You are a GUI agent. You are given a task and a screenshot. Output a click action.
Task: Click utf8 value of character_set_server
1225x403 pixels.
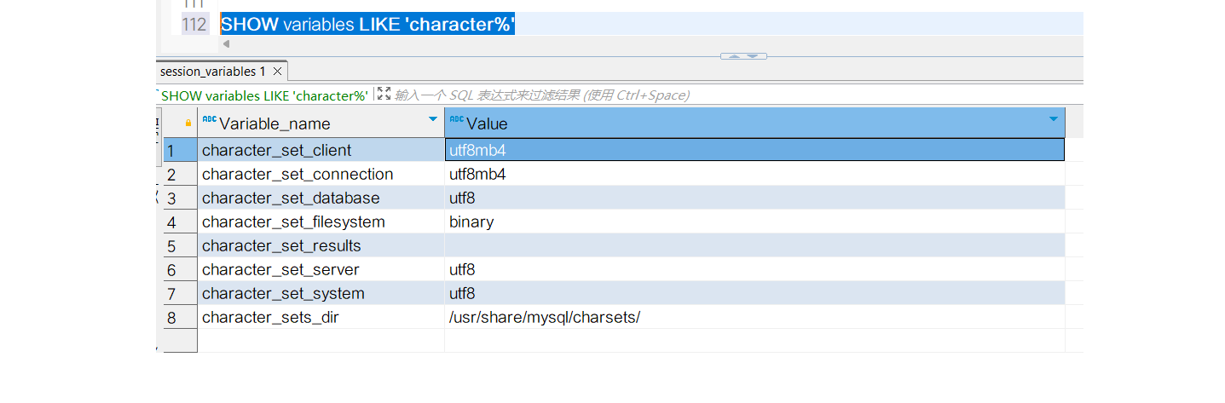(x=754, y=269)
